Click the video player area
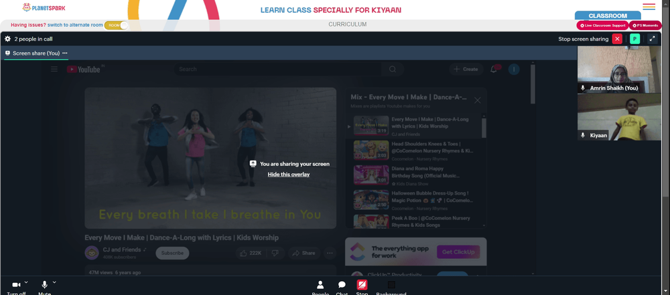Viewport: 670px width, 295px height. [210, 158]
